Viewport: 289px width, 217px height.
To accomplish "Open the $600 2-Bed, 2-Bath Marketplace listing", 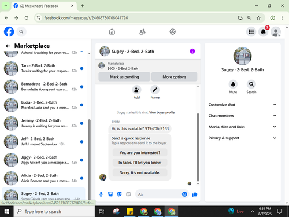I will (x=148, y=66).
